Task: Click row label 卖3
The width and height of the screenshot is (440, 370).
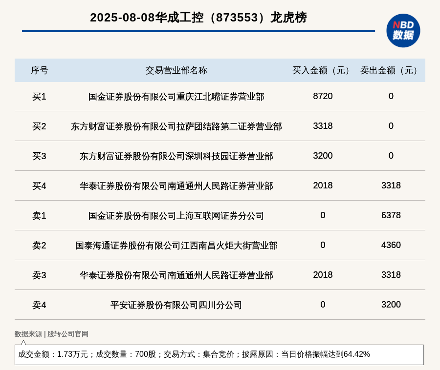Action: pos(39,275)
